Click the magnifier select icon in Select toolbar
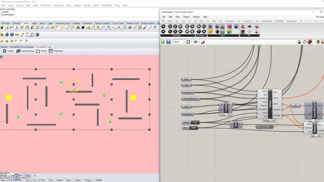 pos(150,28)
